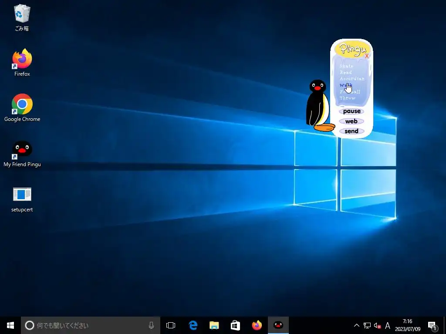Launch Microsoft Edge from the taskbar

(193, 325)
